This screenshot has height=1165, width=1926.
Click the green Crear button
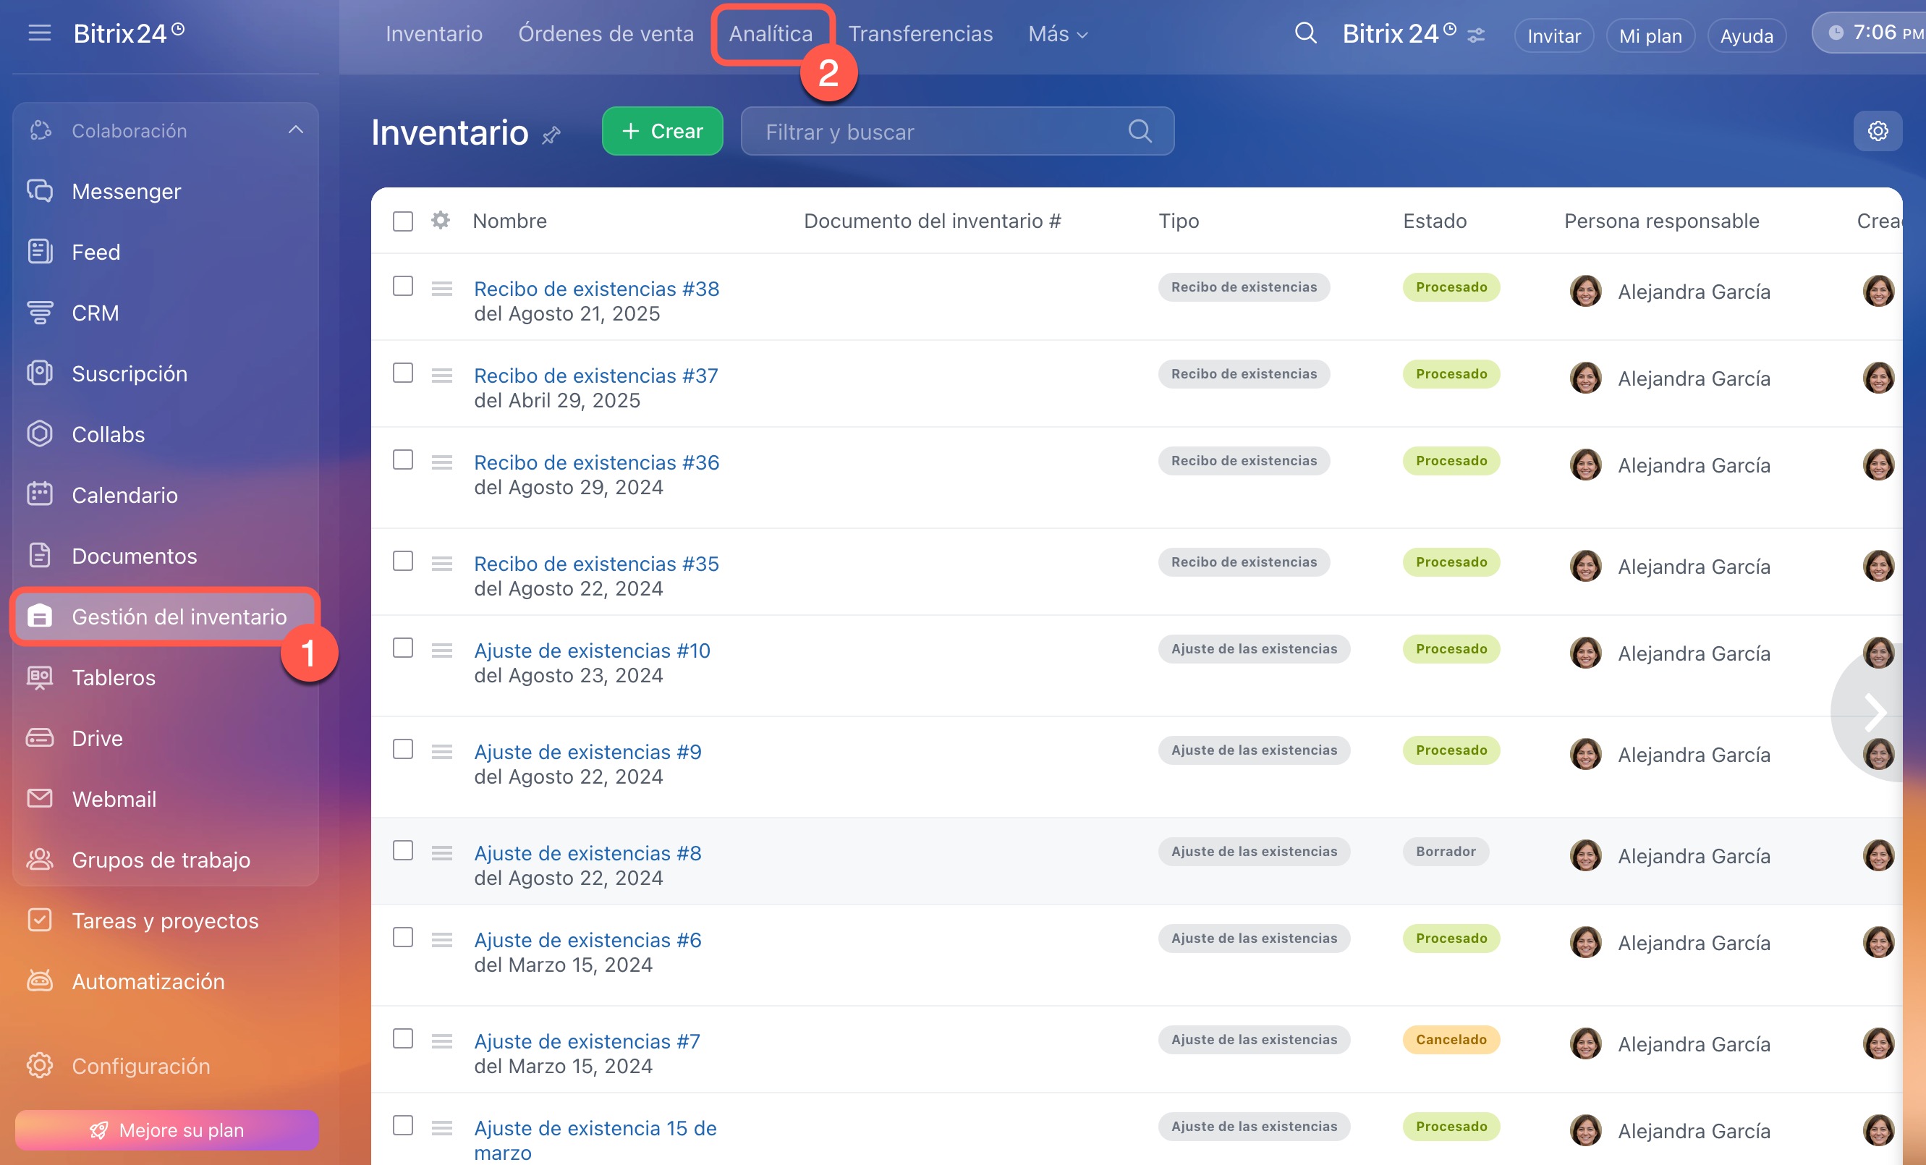point(662,132)
